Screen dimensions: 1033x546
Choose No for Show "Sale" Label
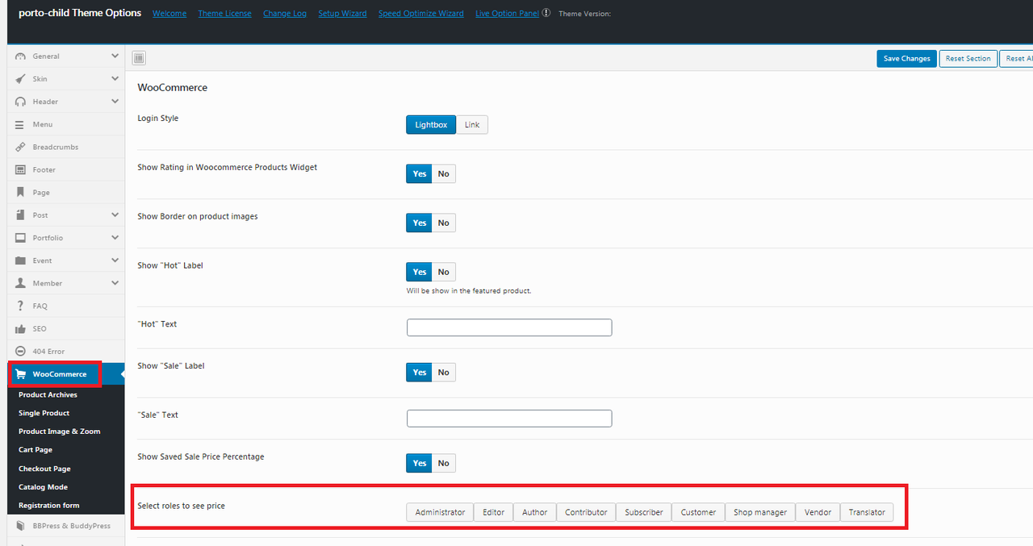coord(444,372)
